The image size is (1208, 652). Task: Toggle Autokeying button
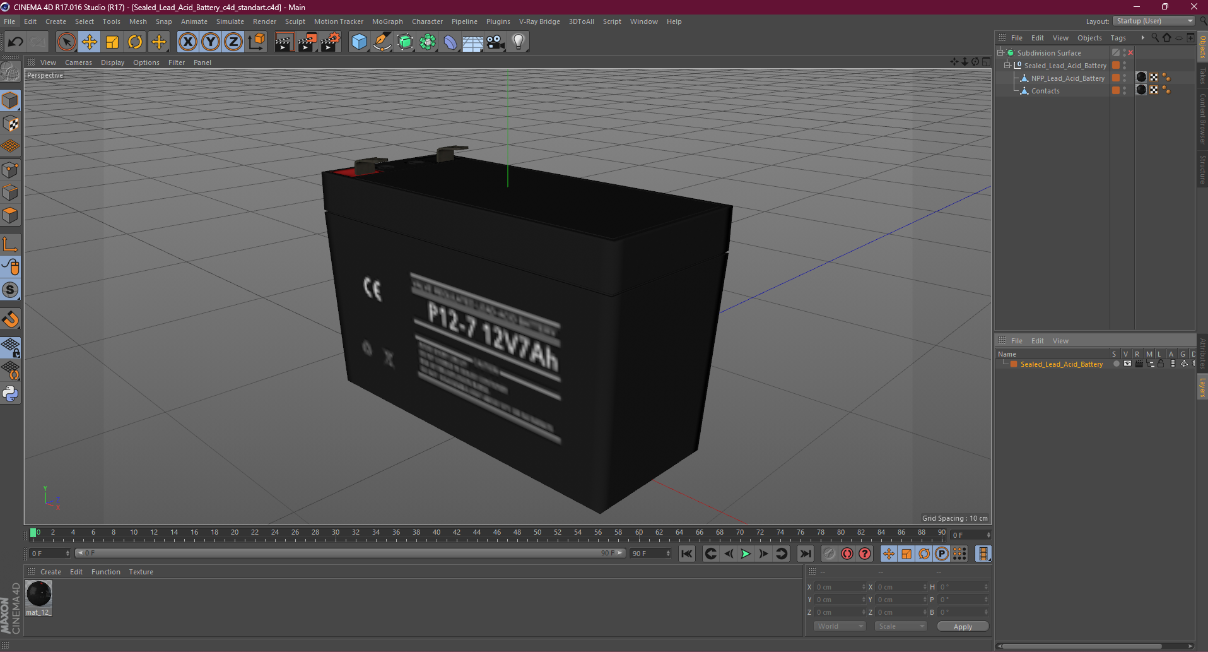coord(847,554)
